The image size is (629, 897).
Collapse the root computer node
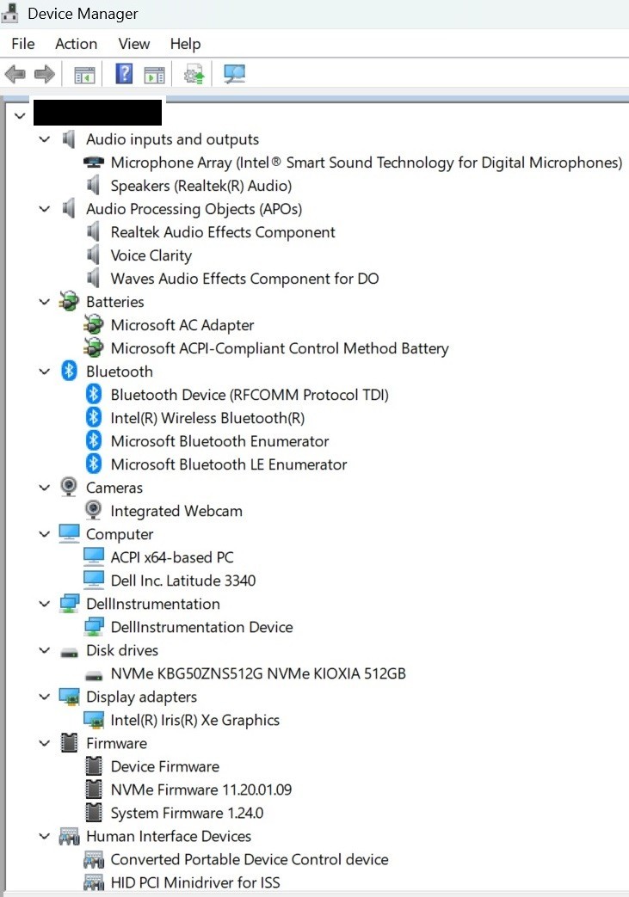[x=20, y=115]
